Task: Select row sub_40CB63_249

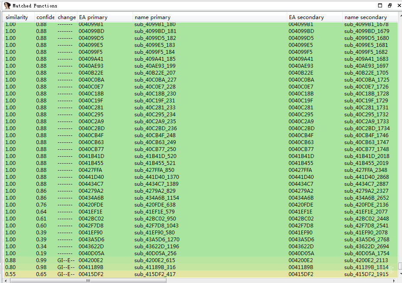Action: [x=200, y=142]
